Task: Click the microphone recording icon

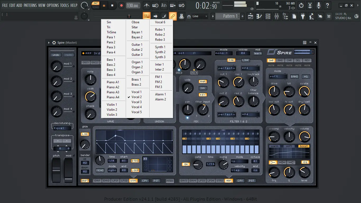Action: [x=319, y=5]
